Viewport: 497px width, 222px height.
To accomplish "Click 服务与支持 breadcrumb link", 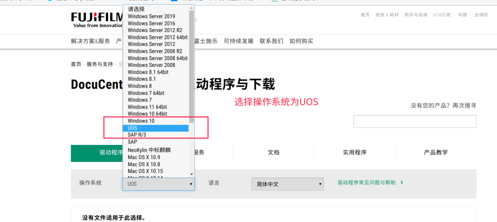I will tap(99, 64).
